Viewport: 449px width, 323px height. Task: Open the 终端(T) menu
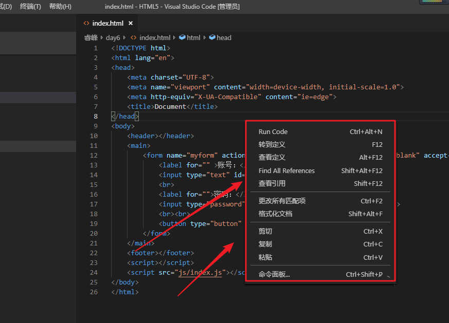[x=30, y=7]
